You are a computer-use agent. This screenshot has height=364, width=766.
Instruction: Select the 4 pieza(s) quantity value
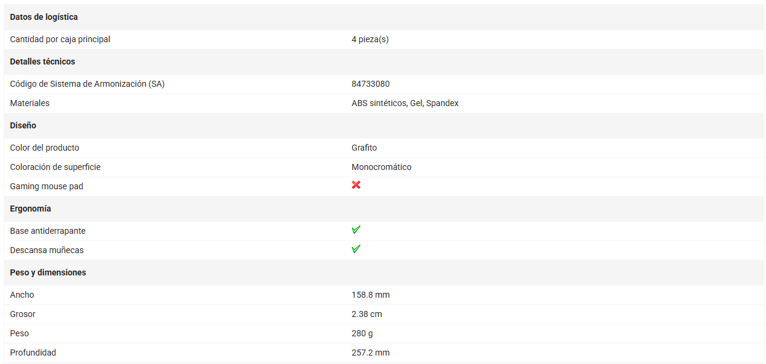370,39
